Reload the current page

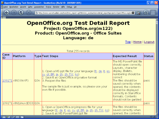point(21,13)
